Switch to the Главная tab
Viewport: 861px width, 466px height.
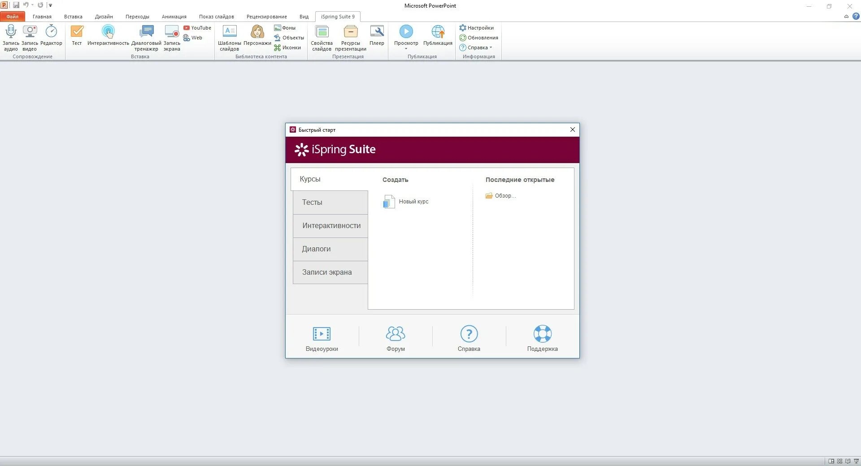click(42, 17)
